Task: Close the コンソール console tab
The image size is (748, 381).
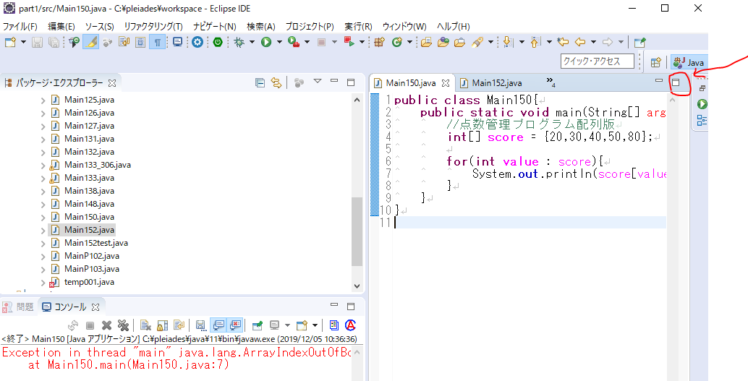Action: point(95,307)
